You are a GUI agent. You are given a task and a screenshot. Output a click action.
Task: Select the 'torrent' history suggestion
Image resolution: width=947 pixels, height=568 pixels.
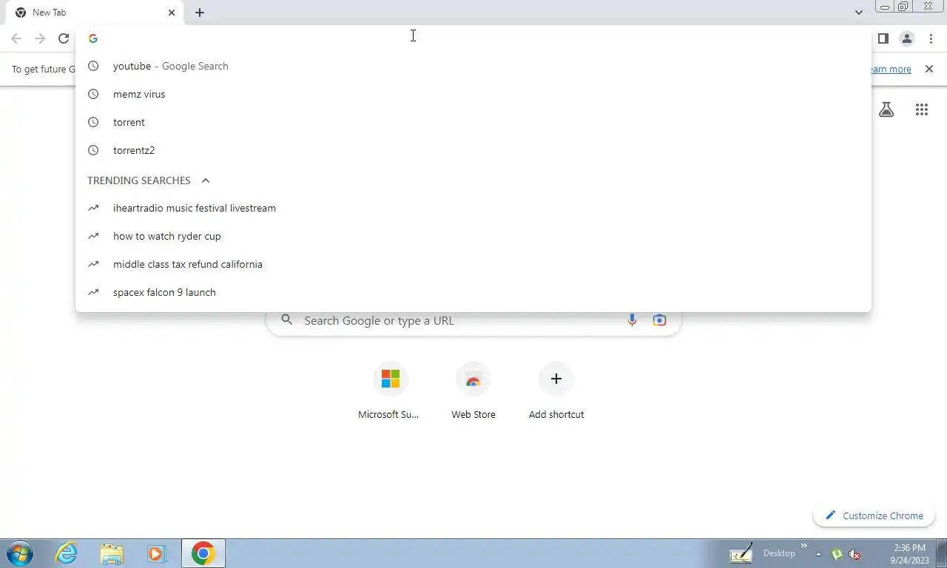(x=473, y=122)
